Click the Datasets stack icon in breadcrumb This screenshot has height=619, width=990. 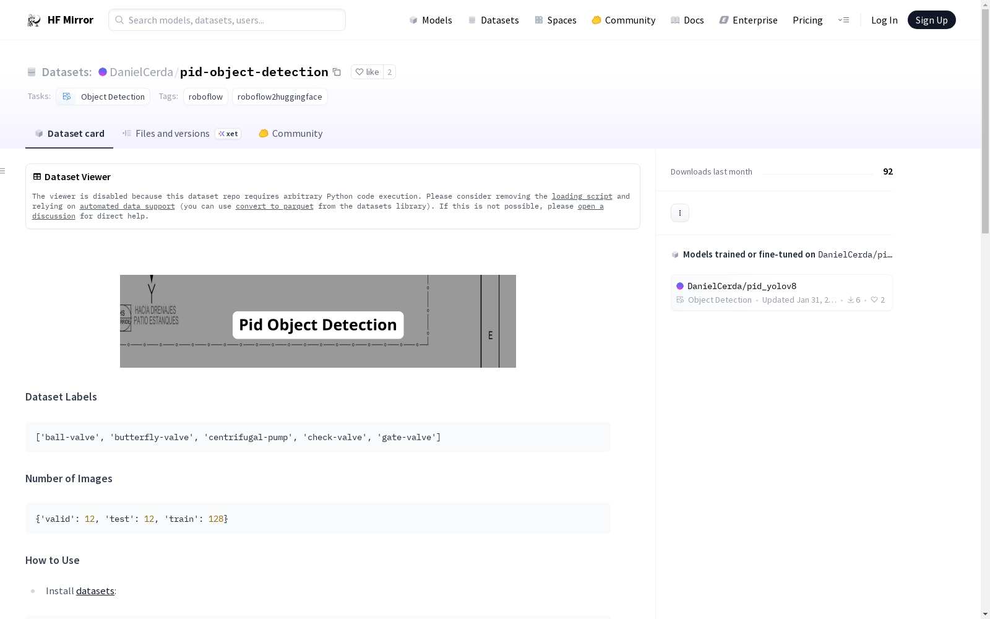32,72
